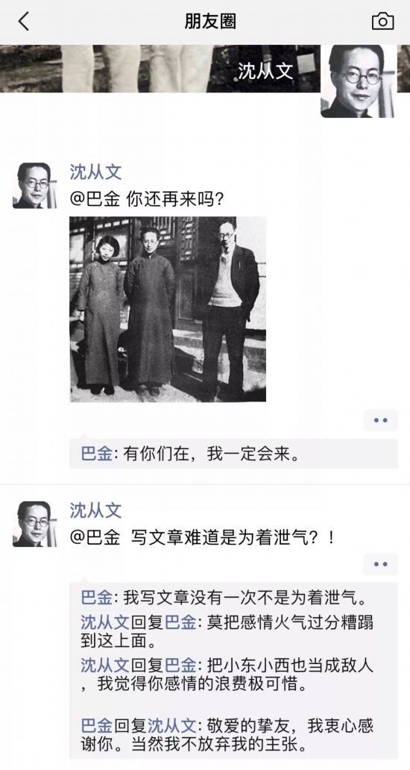Open the 沈从文 name link on second post
The width and height of the screenshot is (410, 770).
[x=95, y=510]
